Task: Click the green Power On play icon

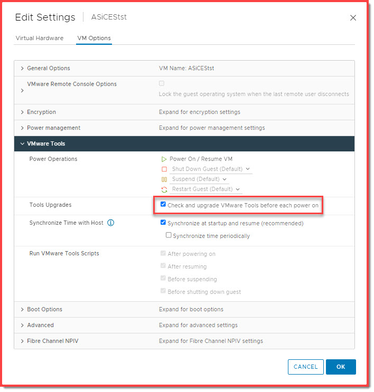Action: (x=164, y=159)
